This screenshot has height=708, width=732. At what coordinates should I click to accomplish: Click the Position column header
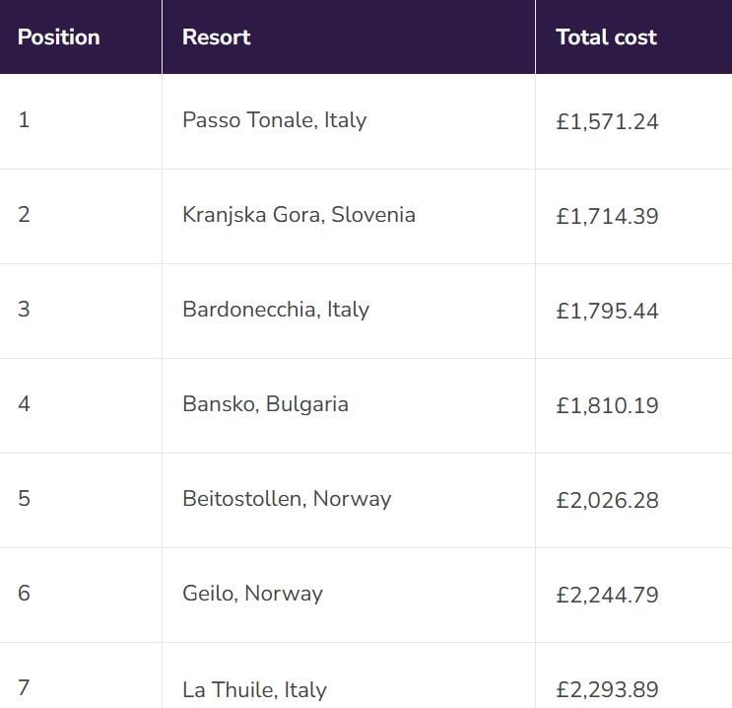click(x=81, y=36)
